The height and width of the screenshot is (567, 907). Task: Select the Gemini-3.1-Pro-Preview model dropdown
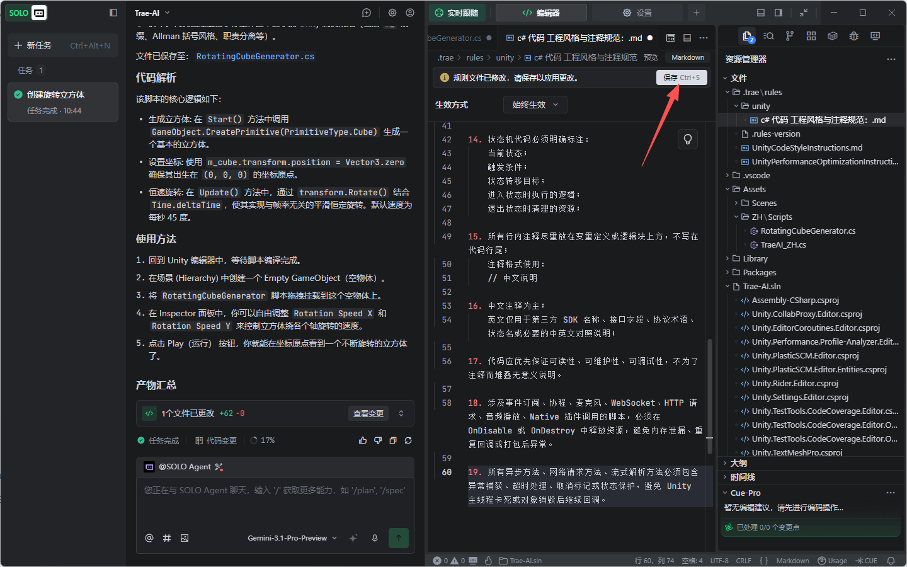tap(292, 538)
